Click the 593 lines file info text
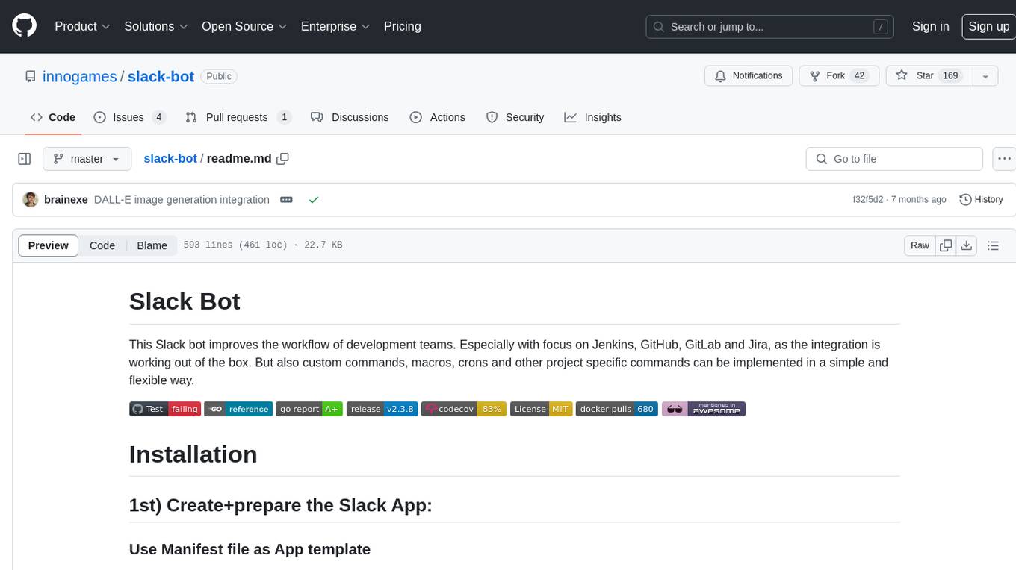The height and width of the screenshot is (570, 1016). click(x=263, y=245)
